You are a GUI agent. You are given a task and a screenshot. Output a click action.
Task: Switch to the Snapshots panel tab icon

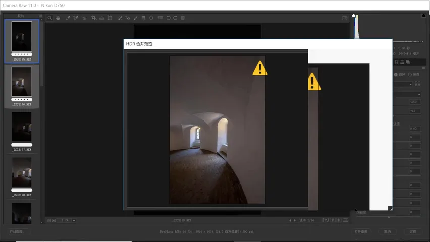point(408,62)
